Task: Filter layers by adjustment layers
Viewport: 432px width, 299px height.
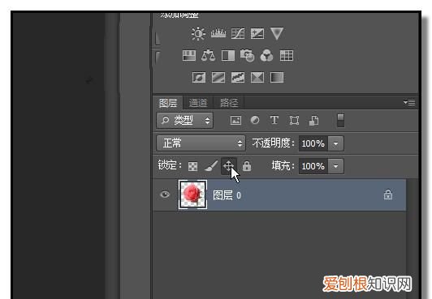Action: click(x=255, y=120)
